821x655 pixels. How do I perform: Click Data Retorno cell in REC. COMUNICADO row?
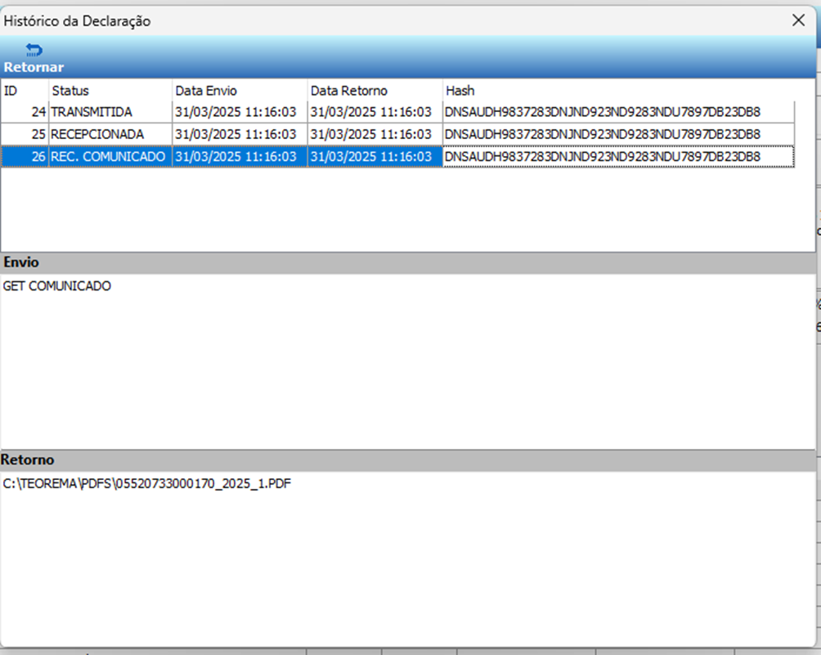[x=375, y=156]
